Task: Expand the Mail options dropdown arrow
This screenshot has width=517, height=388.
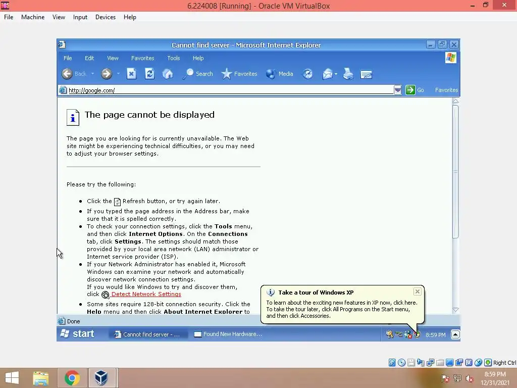Action: [x=336, y=74]
